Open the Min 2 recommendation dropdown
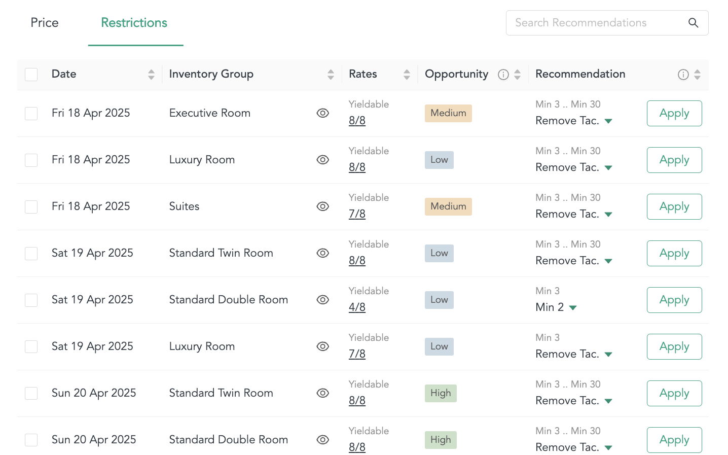Image resolution: width=728 pixels, height=455 pixels. (573, 307)
